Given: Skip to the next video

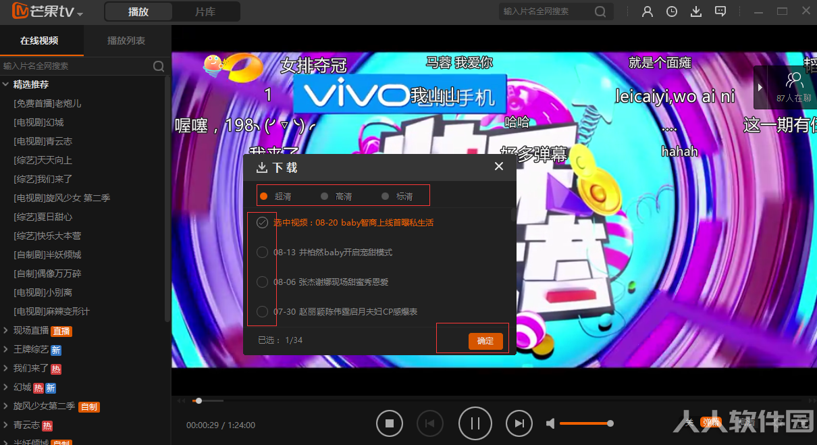Looking at the screenshot, I should (x=519, y=423).
